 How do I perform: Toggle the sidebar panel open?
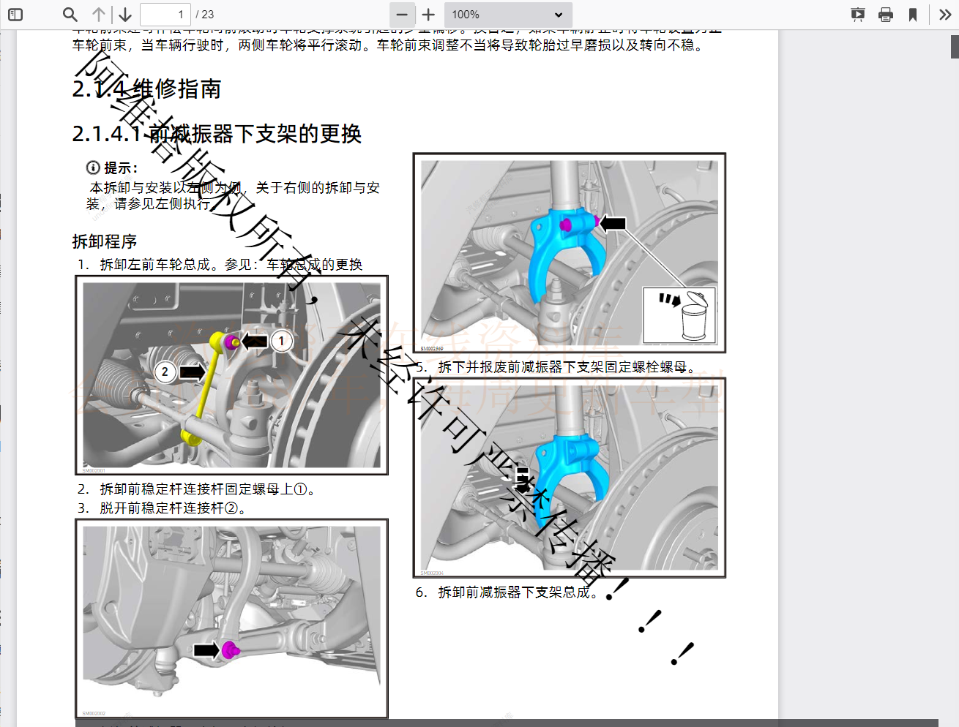[15, 14]
